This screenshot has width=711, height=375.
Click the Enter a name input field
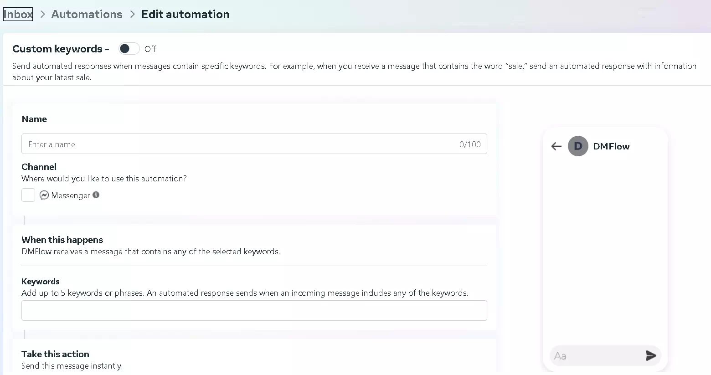[182, 144]
